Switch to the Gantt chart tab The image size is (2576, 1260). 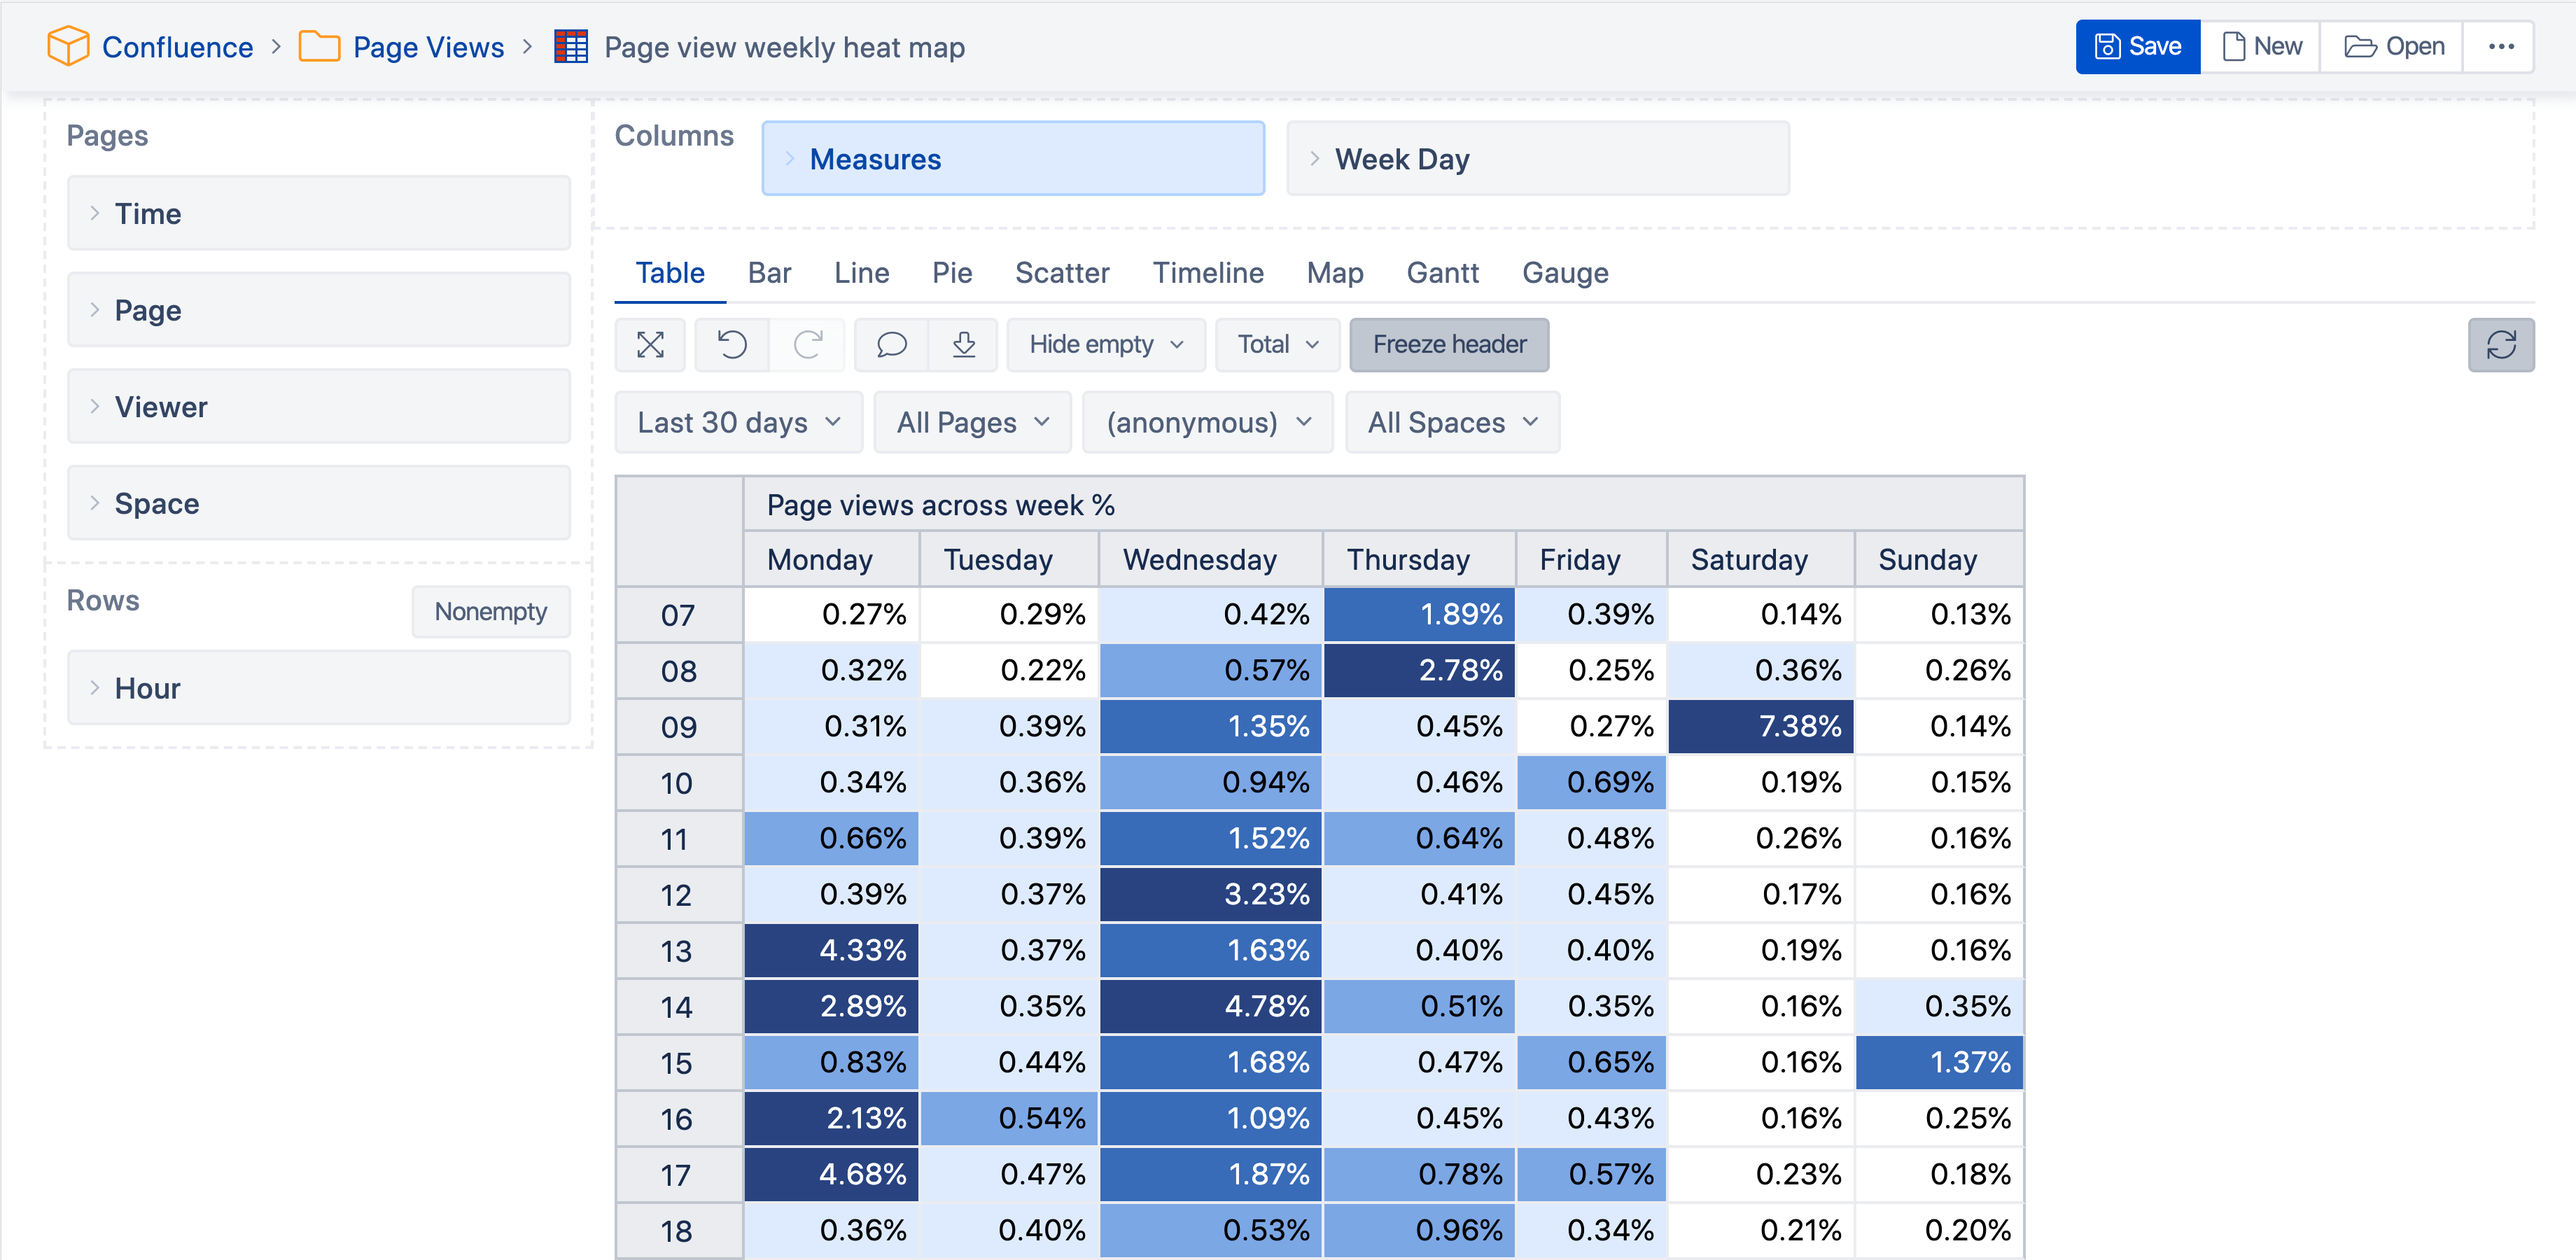click(1442, 273)
